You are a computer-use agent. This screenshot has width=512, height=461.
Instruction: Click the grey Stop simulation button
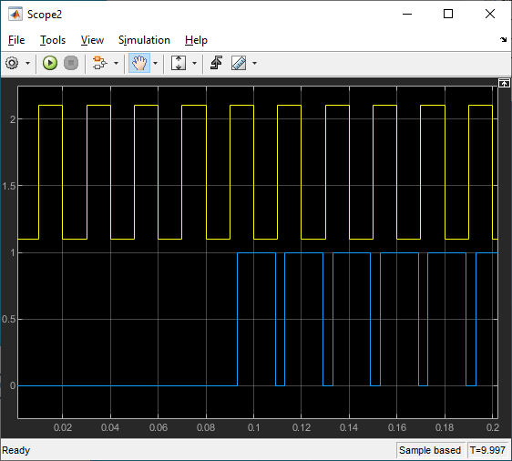click(71, 63)
